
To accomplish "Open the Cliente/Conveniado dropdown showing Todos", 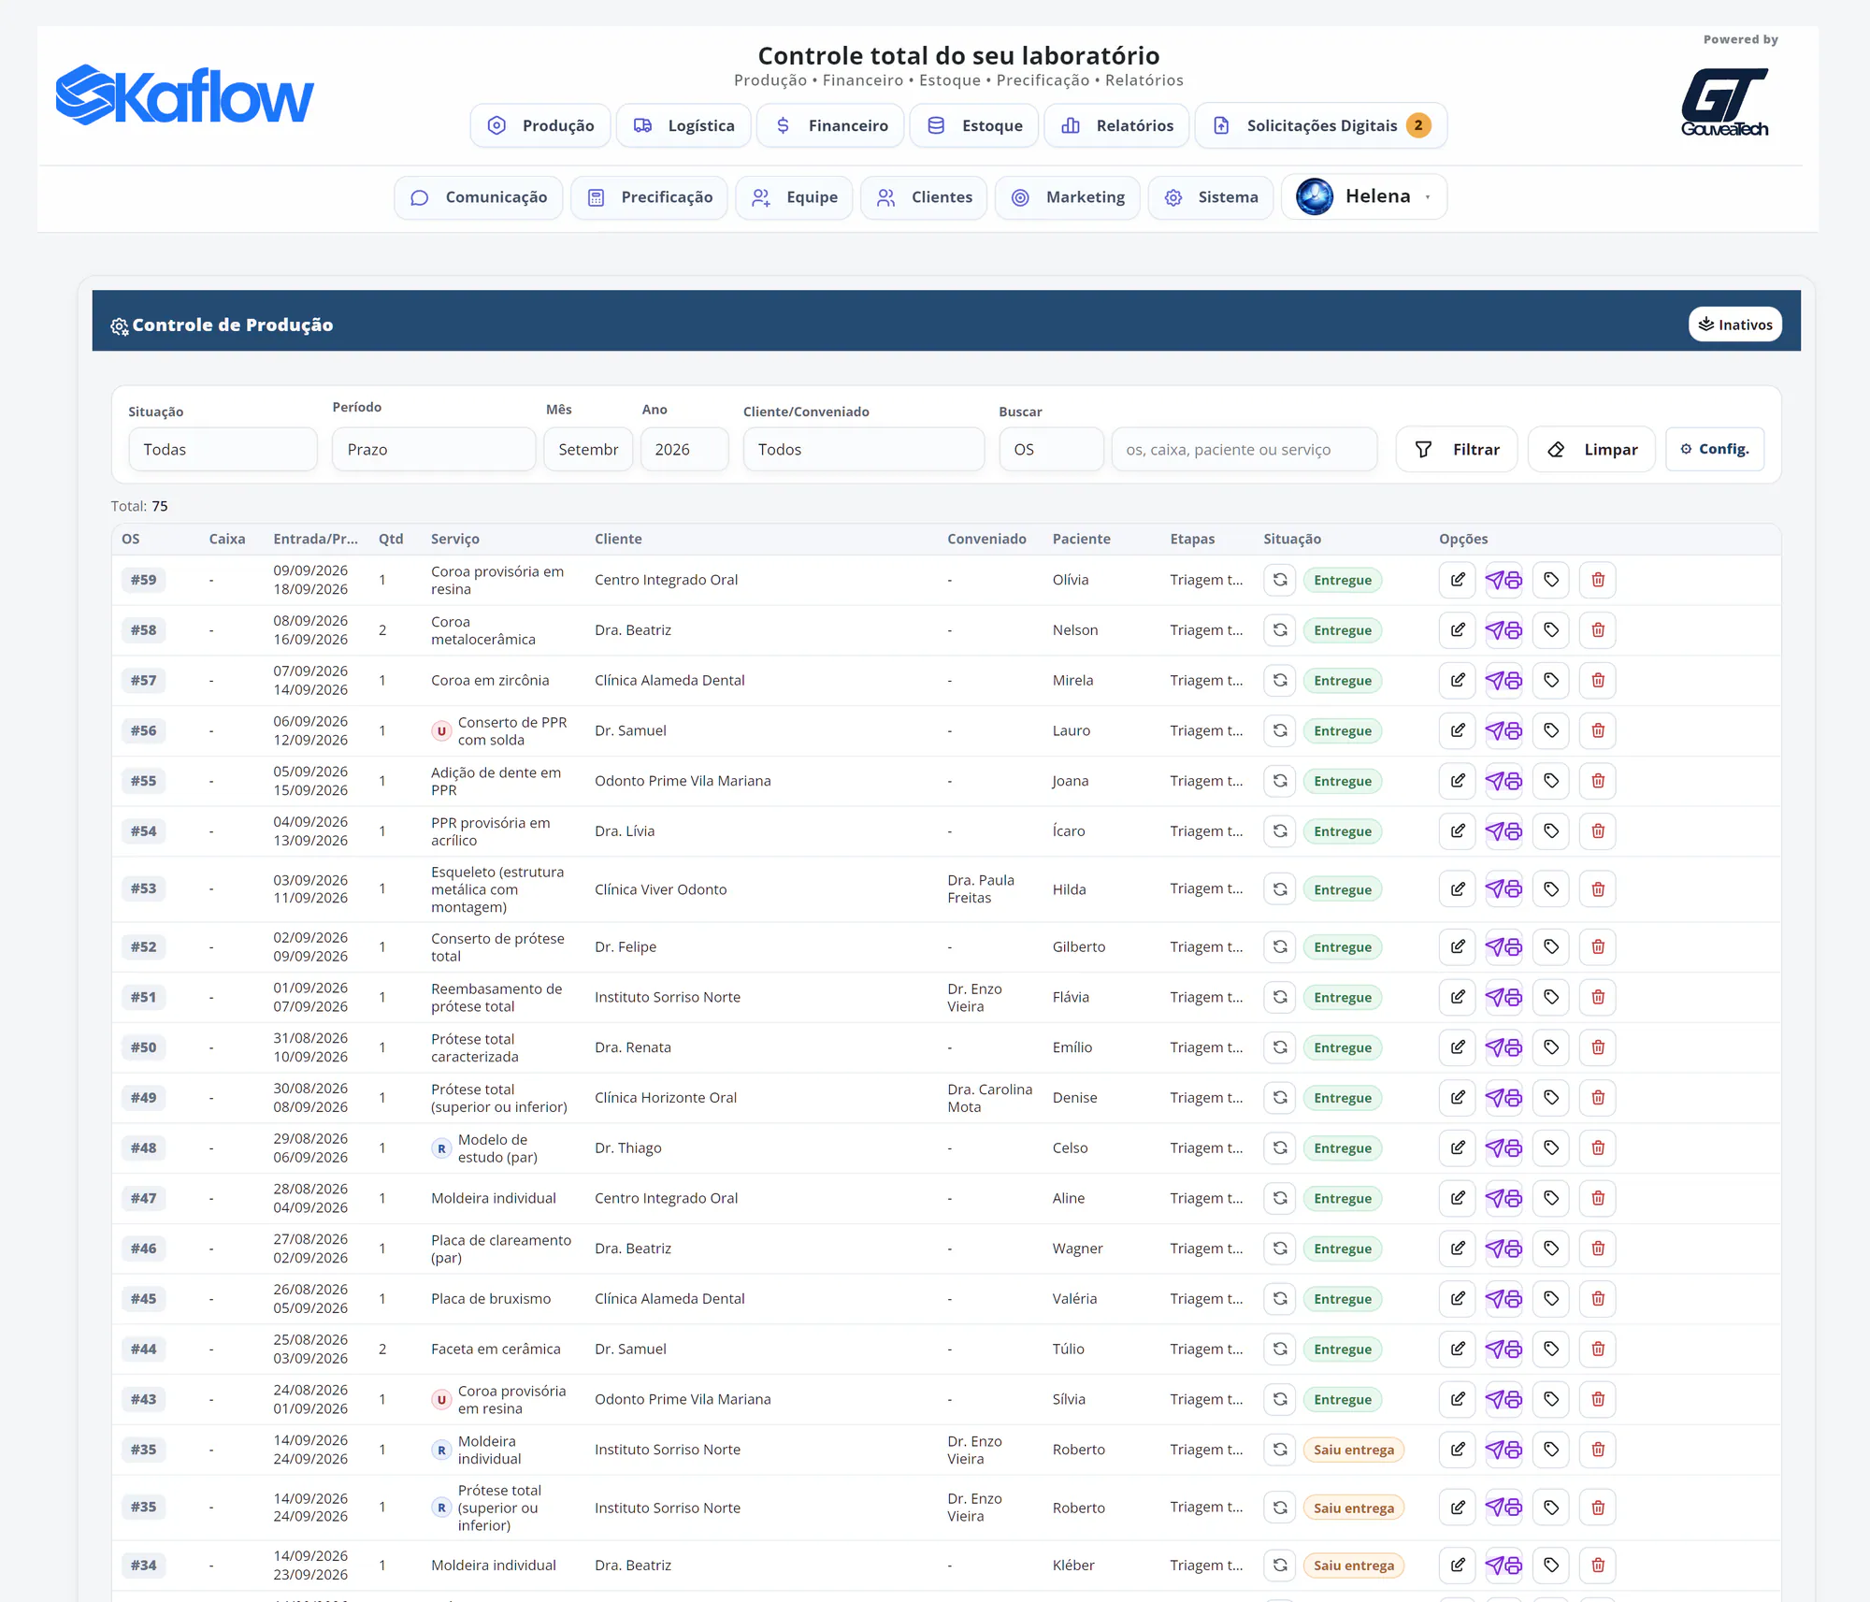I will (863, 450).
